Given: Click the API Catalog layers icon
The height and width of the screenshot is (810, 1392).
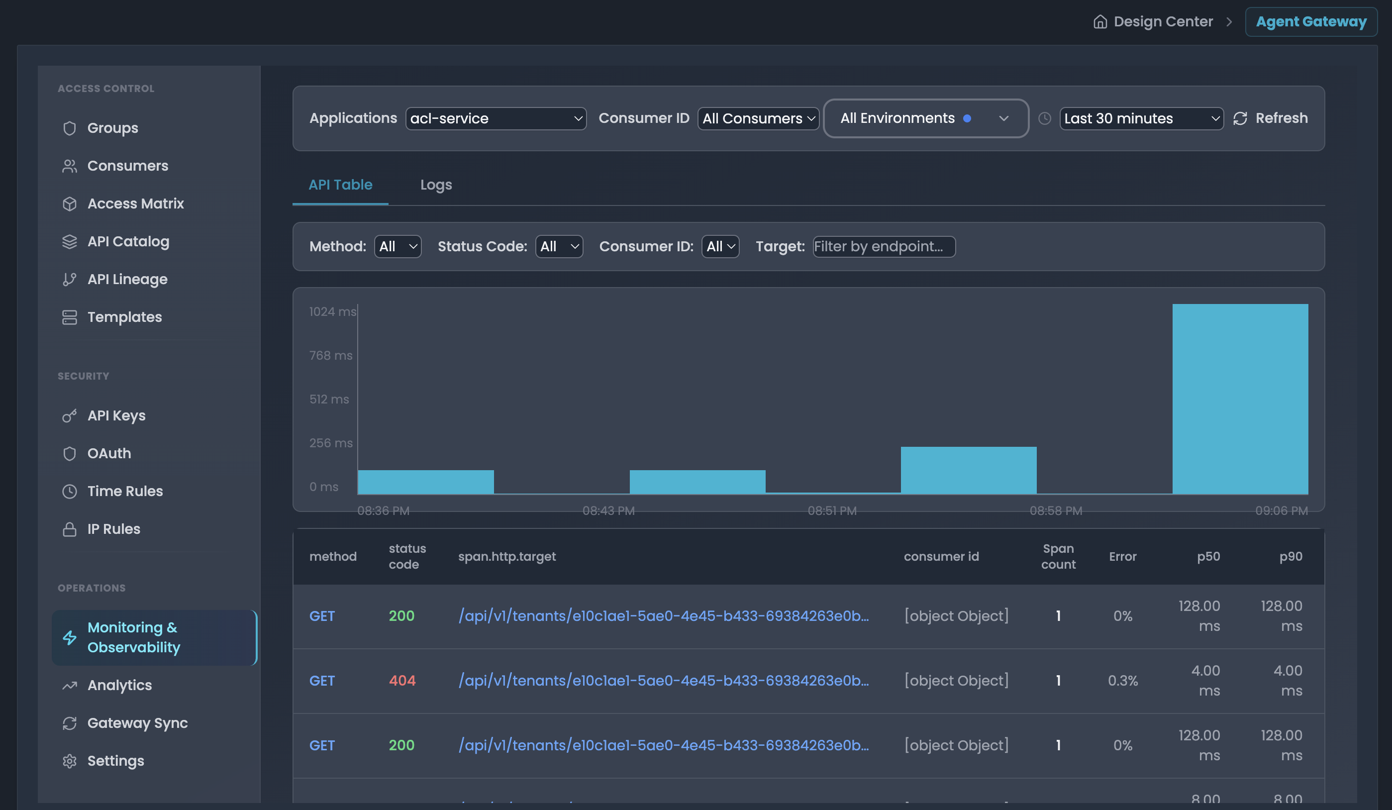Looking at the screenshot, I should point(69,242).
